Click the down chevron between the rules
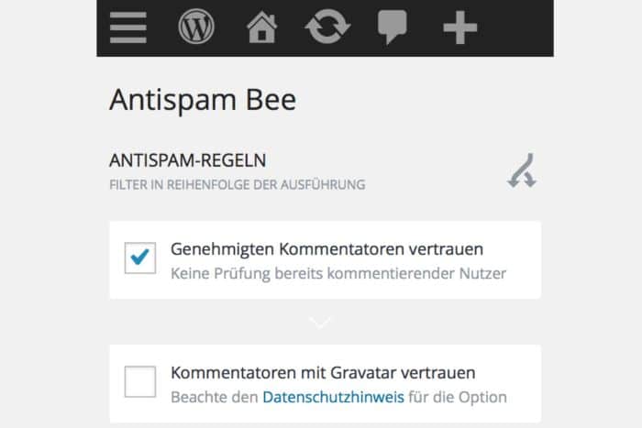 [321, 322]
